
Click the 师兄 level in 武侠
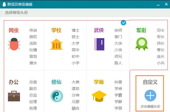pos(118,56)
